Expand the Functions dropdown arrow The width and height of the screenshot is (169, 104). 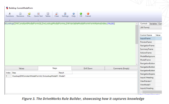coord(10,20)
